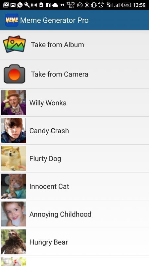Viewport: 149px width, 266px height.
Task: Pick the Flurty Dog doge thumbnail
Action: [x=14, y=158]
